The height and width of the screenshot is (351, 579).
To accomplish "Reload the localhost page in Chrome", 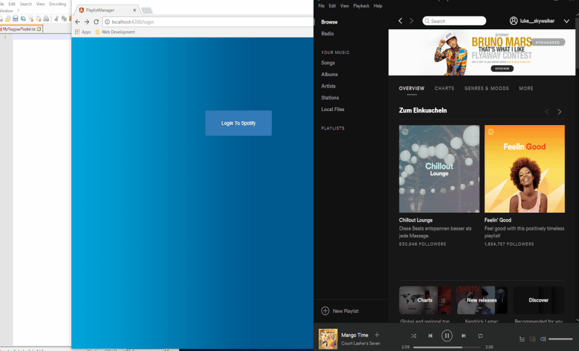I will coord(96,22).
